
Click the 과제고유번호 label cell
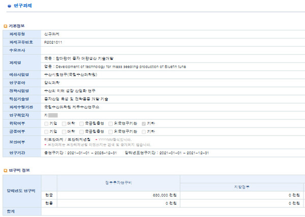[22, 42]
